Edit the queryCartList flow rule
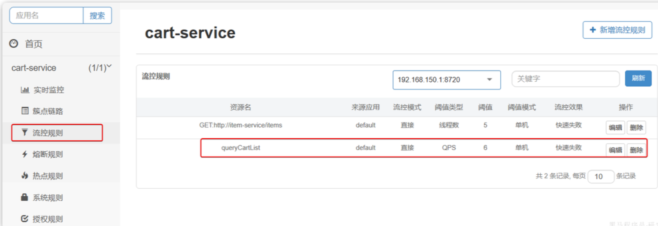 point(615,150)
